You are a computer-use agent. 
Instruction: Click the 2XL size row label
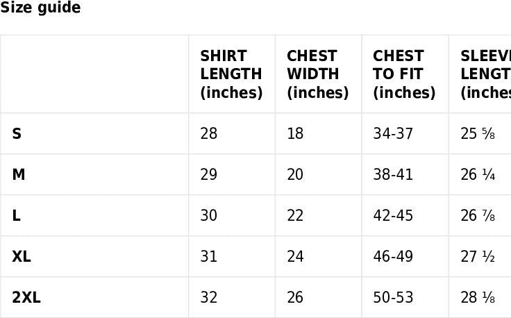click(x=26, y=297)
